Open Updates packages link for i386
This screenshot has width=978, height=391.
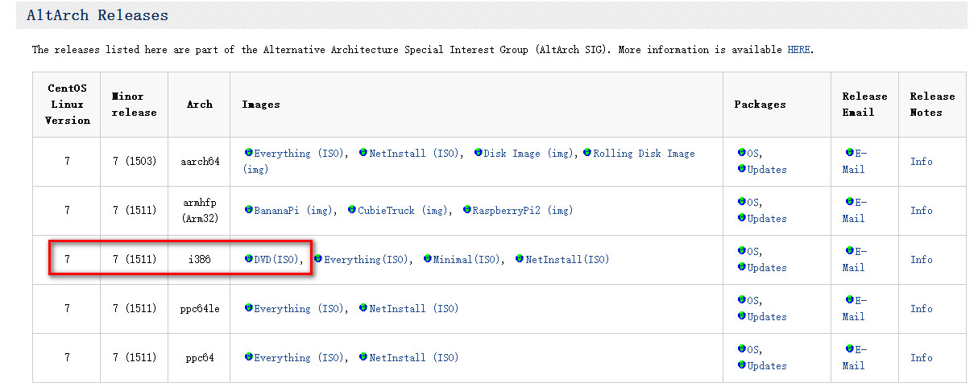click(x=767, y=268)
